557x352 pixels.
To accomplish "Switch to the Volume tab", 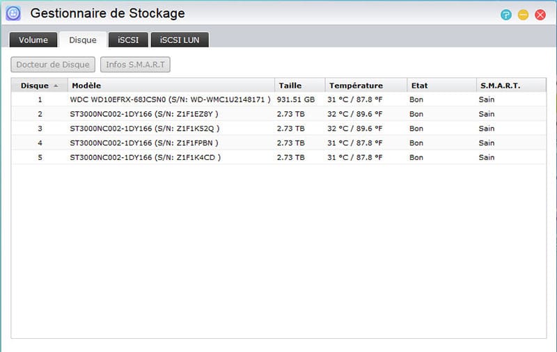I will click(x=33, y=40).
